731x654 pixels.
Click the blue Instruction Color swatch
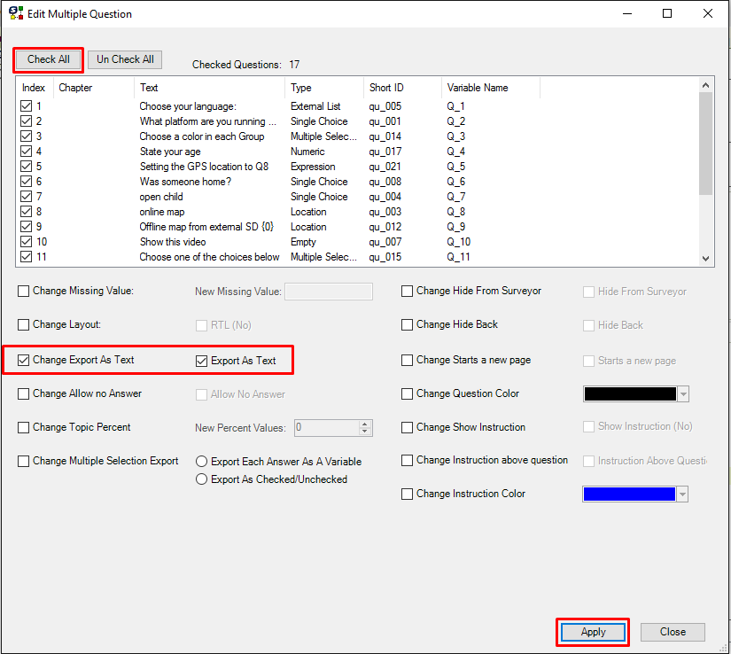coord(629,494)
